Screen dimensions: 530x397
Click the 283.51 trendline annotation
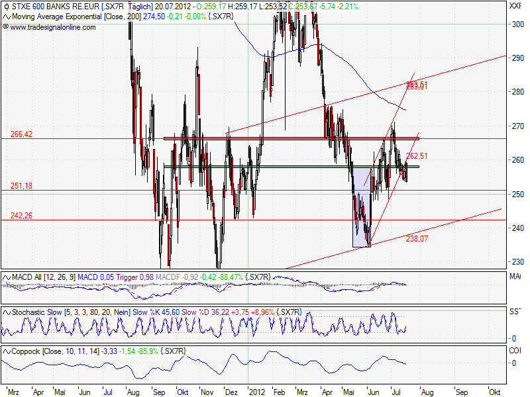(x=415, y=85)
